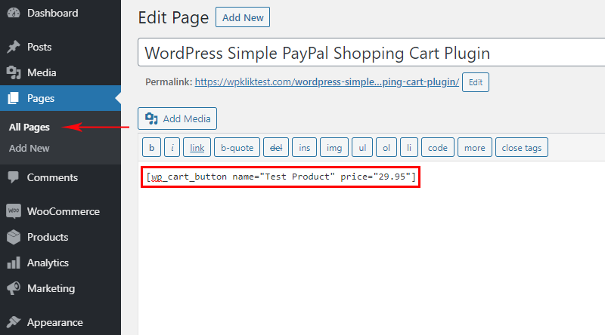Click the Dashboard gauge icon
Screen dimensions: 605x335
14,13
